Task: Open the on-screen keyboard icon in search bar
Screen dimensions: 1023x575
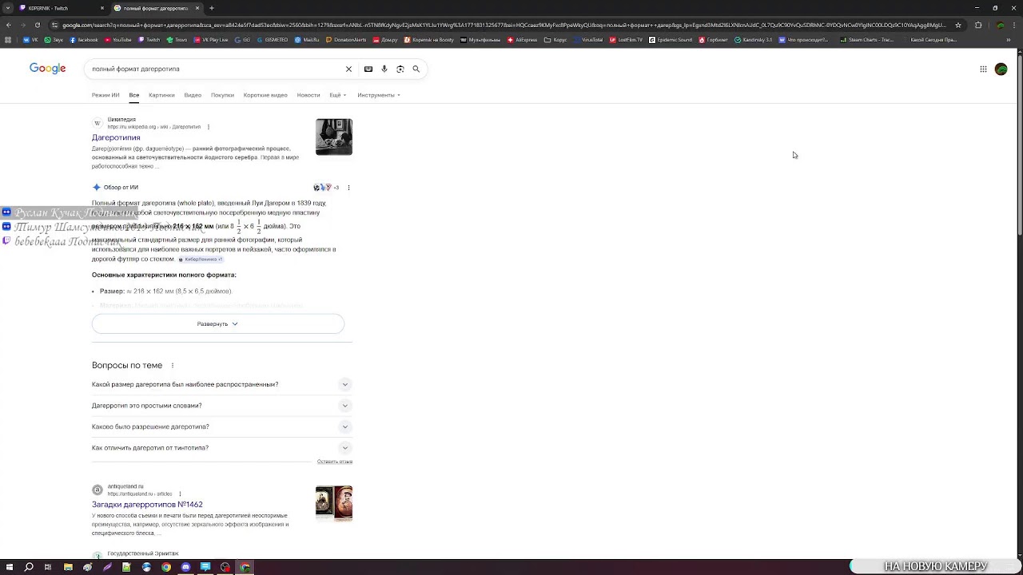Action: pos(368,69)
